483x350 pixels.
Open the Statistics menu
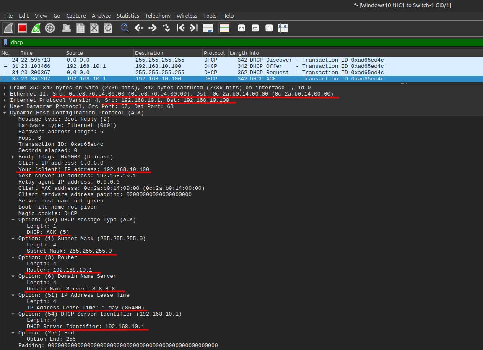point(127,16)
